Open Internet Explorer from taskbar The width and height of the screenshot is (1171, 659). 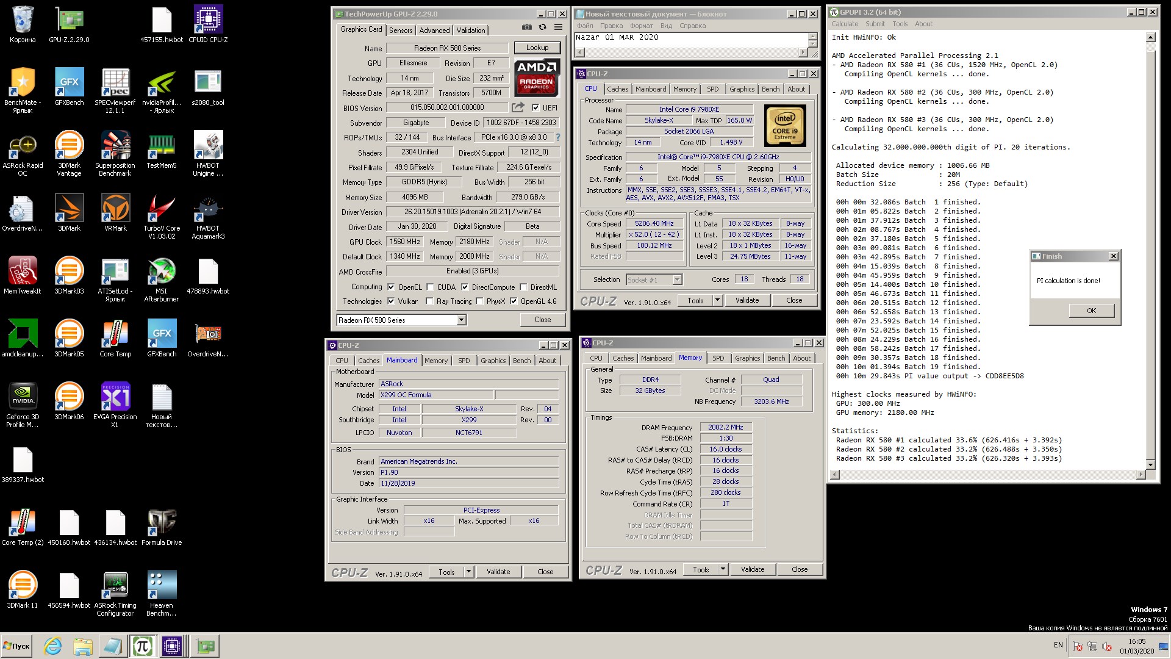coord(53,646)
